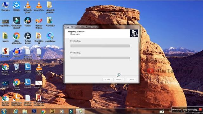Click the MiniTool Partition Wizard setup title bar

click(x=101, y=27)
